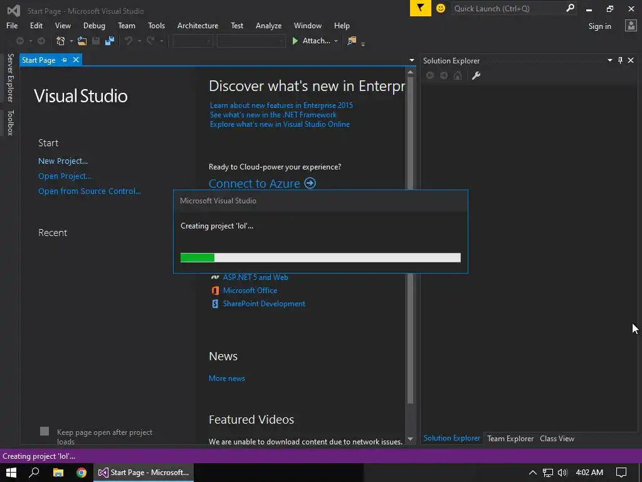Click the Solution Explorer Home icon
The width and height of the screenshot is (642, 482).
(458, 75)
